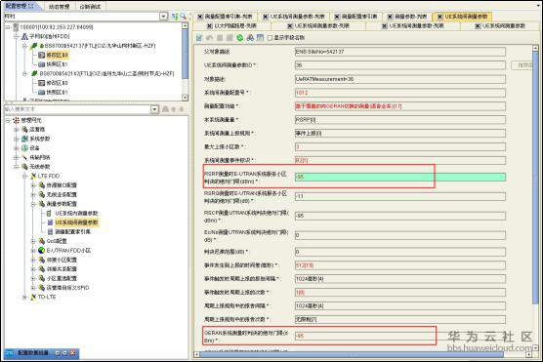Click the 系统间测量配置号 field showing 1012
The height and width of the screenshot is (362, 543).
400,93
